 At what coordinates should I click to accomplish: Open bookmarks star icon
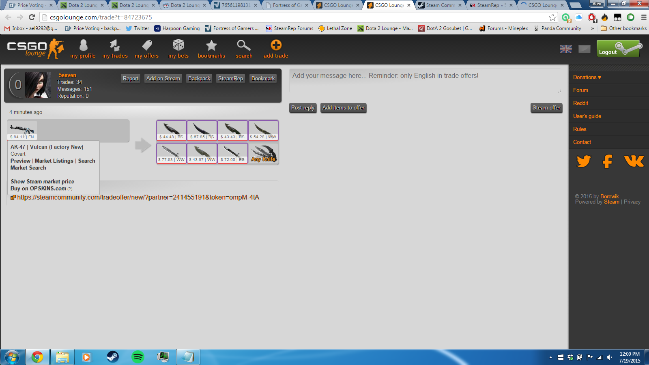click(211, 45)
